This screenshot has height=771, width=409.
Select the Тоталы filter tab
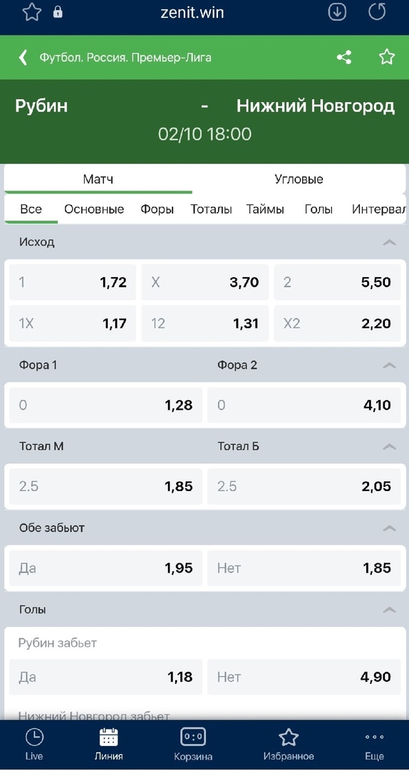pyautogui.click(x=211, y=209)
